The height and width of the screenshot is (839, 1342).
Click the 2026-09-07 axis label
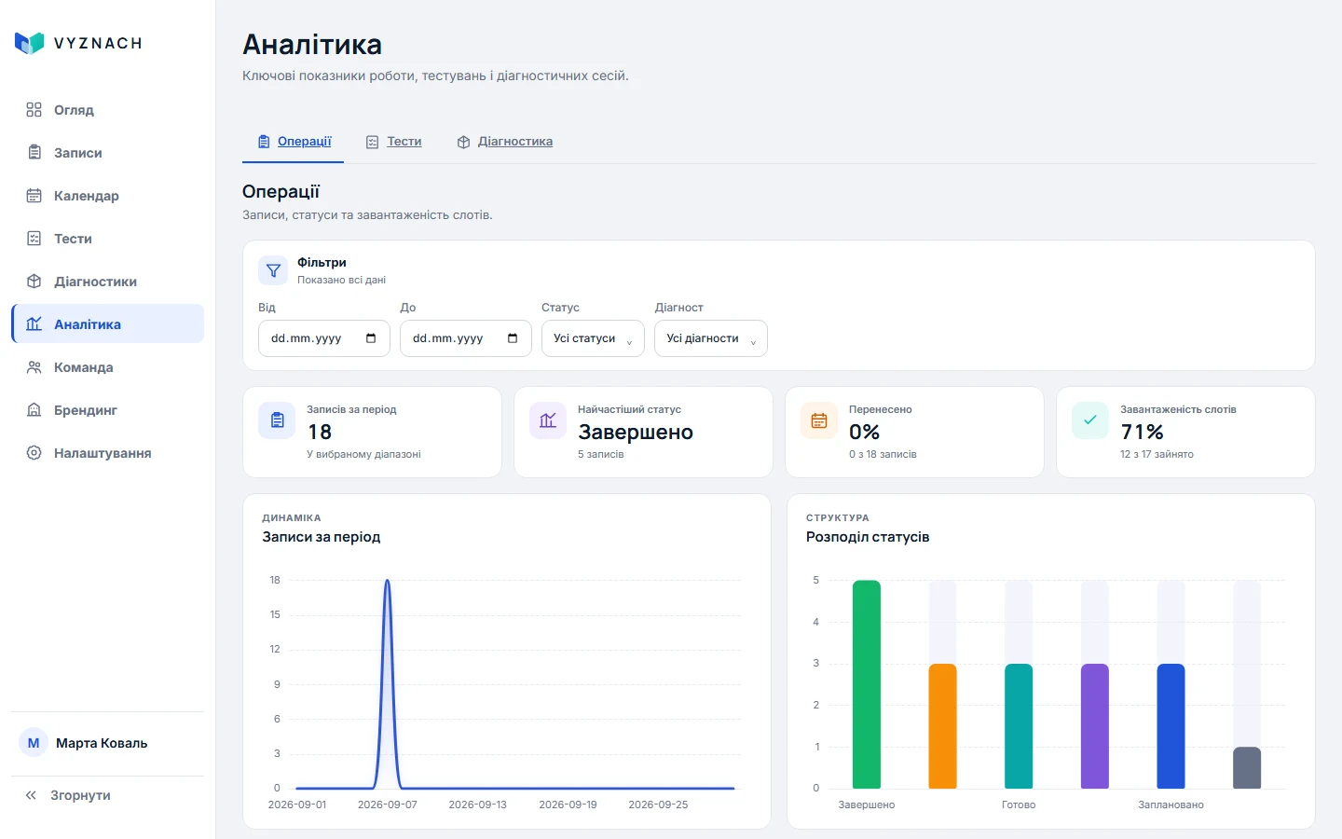pos(388,805)
